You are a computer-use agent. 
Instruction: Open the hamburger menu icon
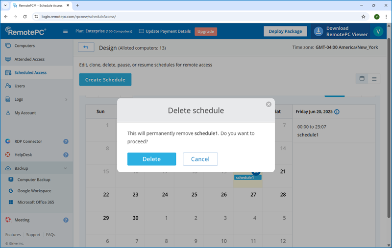point(66,32)
